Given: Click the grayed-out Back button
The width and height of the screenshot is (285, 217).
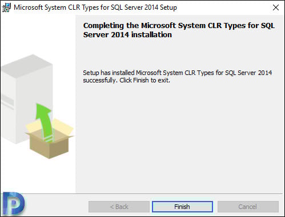Looking at the screenshot, I should (x=119, y=207).
